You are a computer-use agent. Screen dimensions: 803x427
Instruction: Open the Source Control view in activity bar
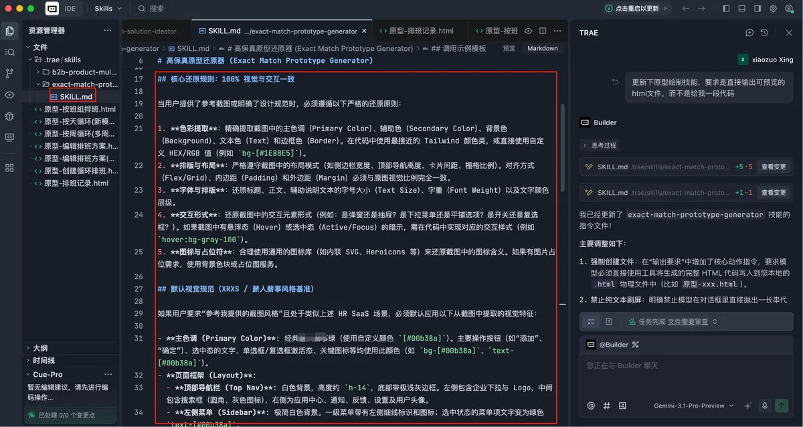tap(9, 74)
